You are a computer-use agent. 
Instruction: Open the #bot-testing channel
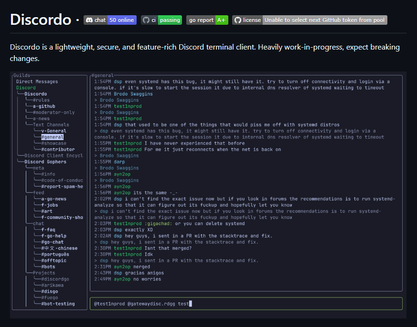tap(58, 304)
